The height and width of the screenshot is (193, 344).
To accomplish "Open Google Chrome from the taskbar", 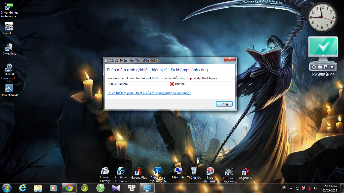I will pos(69,188).
